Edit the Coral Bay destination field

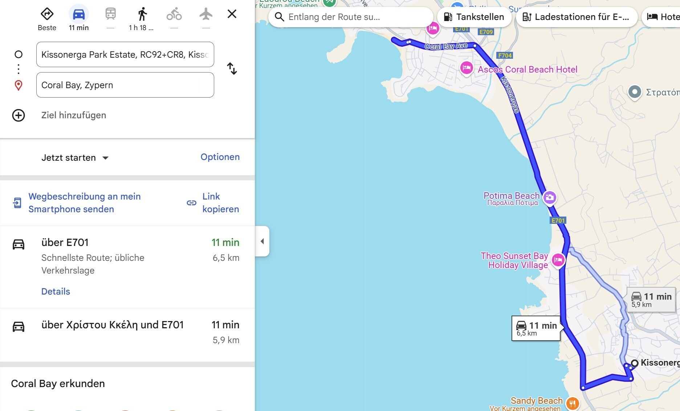pyautogui.click(x=125, y=85)
